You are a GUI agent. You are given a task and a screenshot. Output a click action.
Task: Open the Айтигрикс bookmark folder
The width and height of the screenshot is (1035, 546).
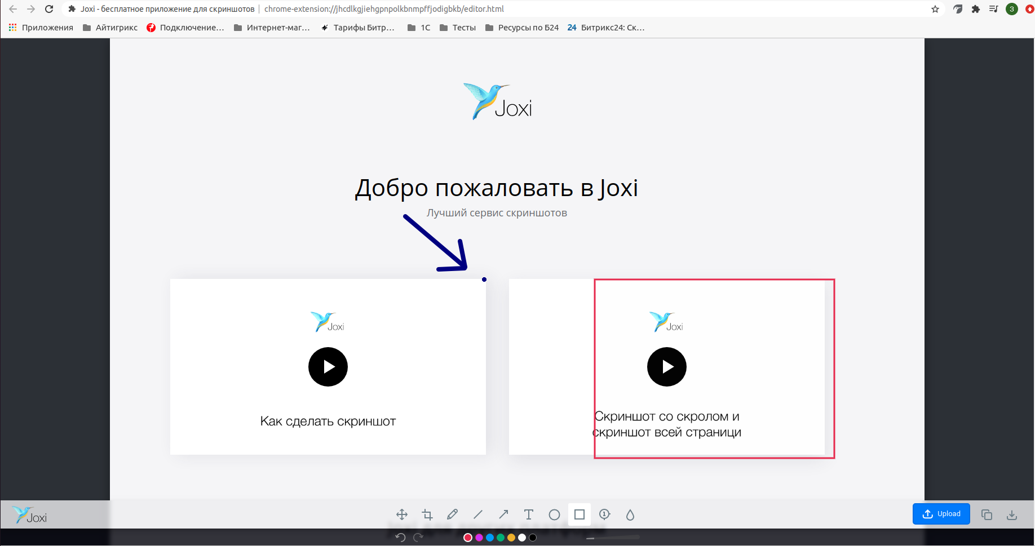[110, 28]
